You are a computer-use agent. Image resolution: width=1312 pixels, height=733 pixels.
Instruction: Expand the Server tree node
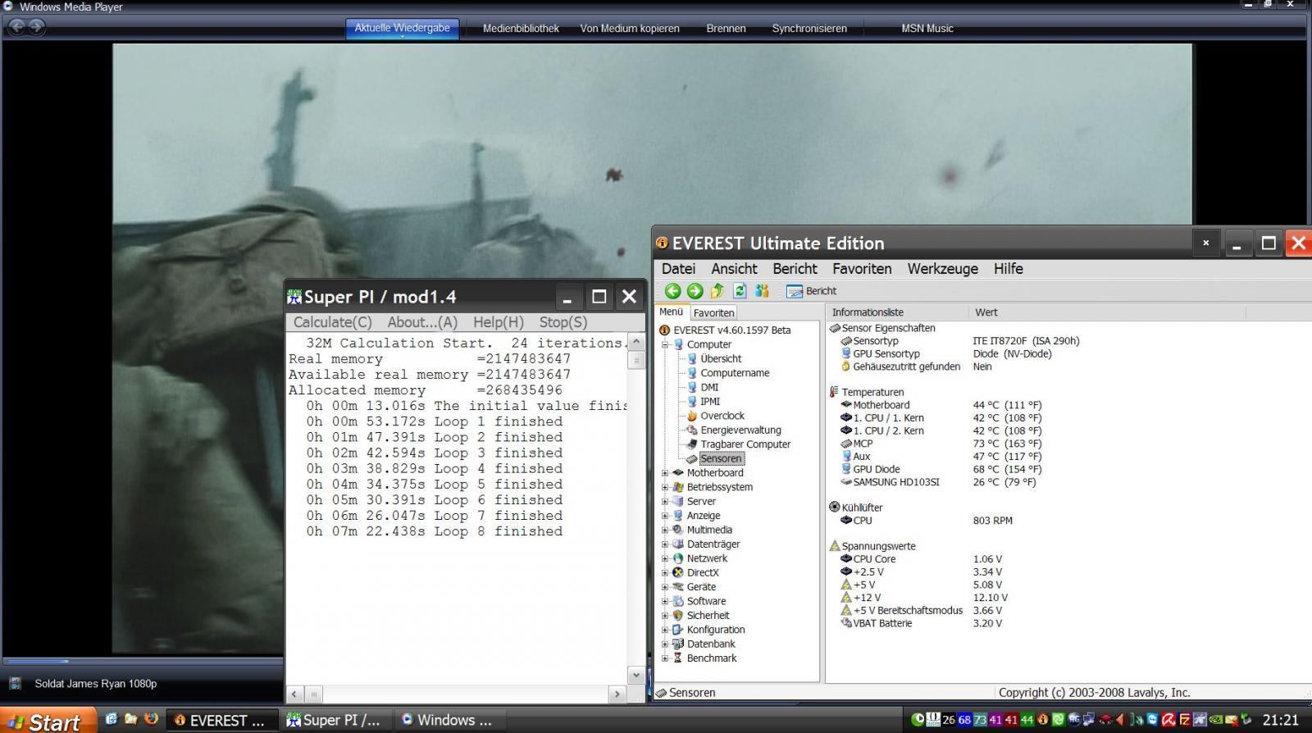tap(665, 501)
